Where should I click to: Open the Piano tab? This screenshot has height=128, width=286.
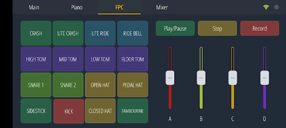click(x=76, y=7)
